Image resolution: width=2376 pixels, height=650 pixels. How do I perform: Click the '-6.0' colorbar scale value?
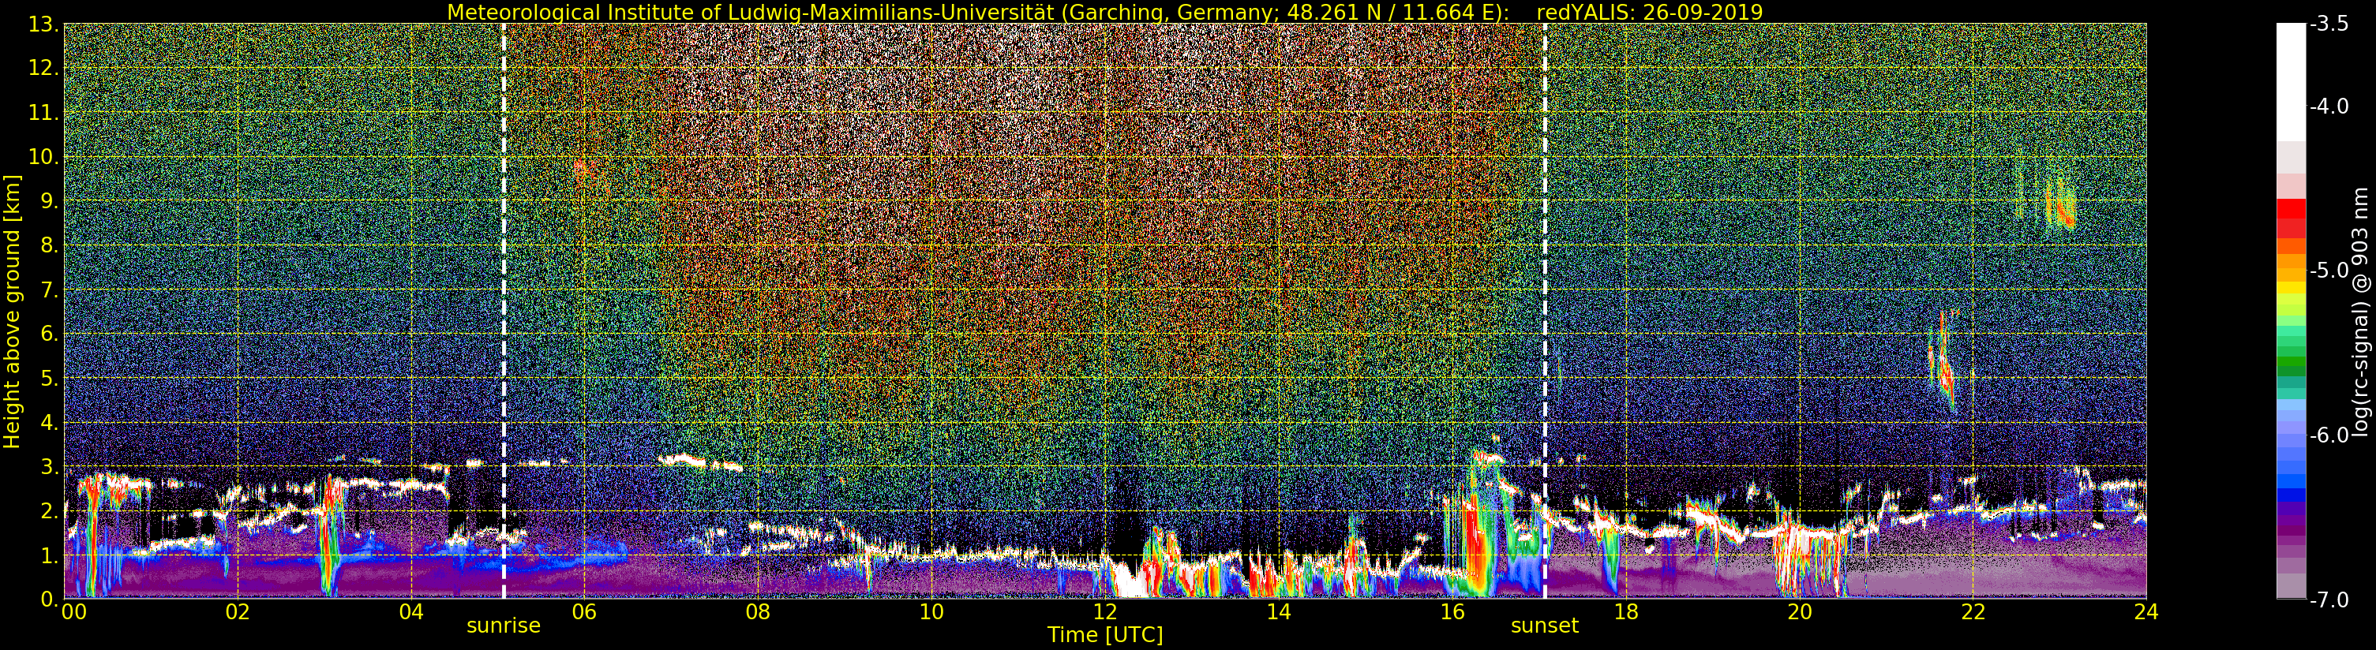tap(2330, 435)
